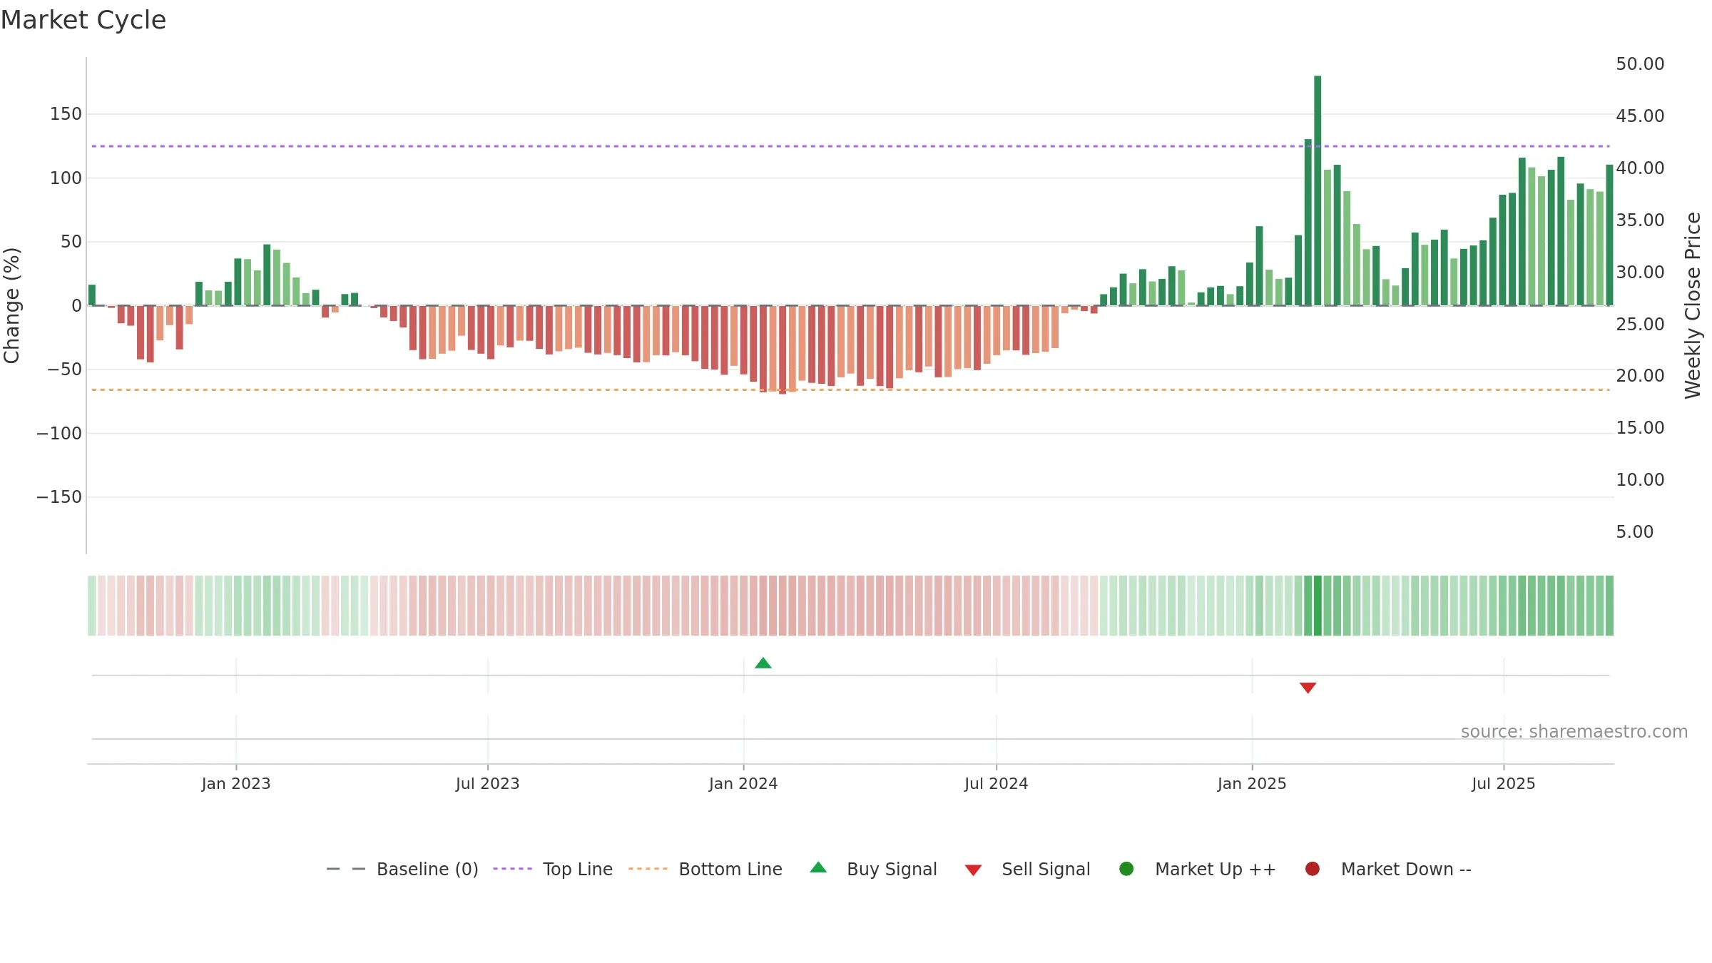The width and height of the screenshot is (1712, 963).
Task: Click the −100 left axis tick label
Action: 59,433
